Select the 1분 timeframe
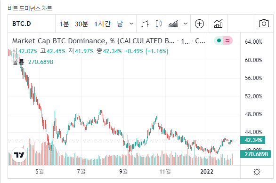The width and height of the screenshot is (276, 183). coord(64,24)
